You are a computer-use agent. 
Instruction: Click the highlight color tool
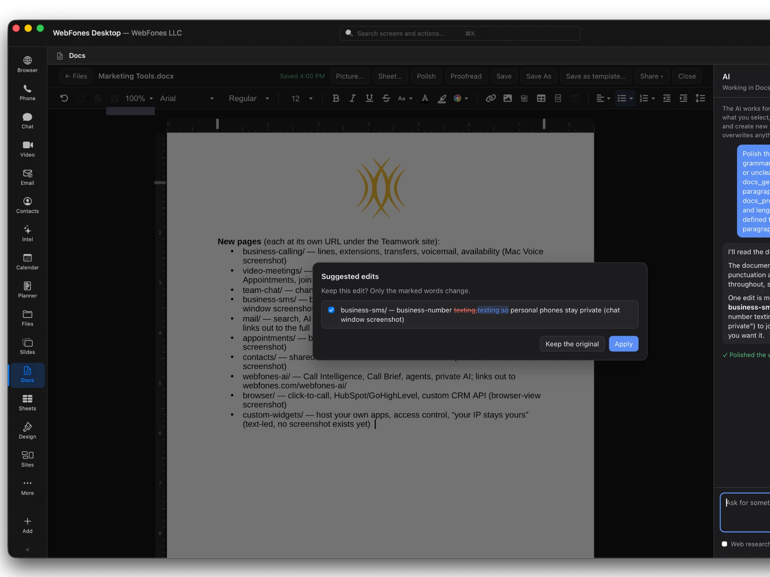(442, 98)
